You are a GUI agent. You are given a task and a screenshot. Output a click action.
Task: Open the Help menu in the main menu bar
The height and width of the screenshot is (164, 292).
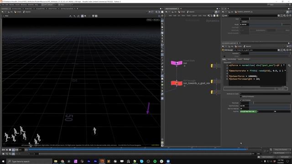click(36, 5)
